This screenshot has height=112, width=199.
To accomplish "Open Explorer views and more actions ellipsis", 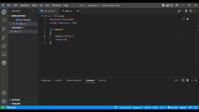I will [34, 11].
